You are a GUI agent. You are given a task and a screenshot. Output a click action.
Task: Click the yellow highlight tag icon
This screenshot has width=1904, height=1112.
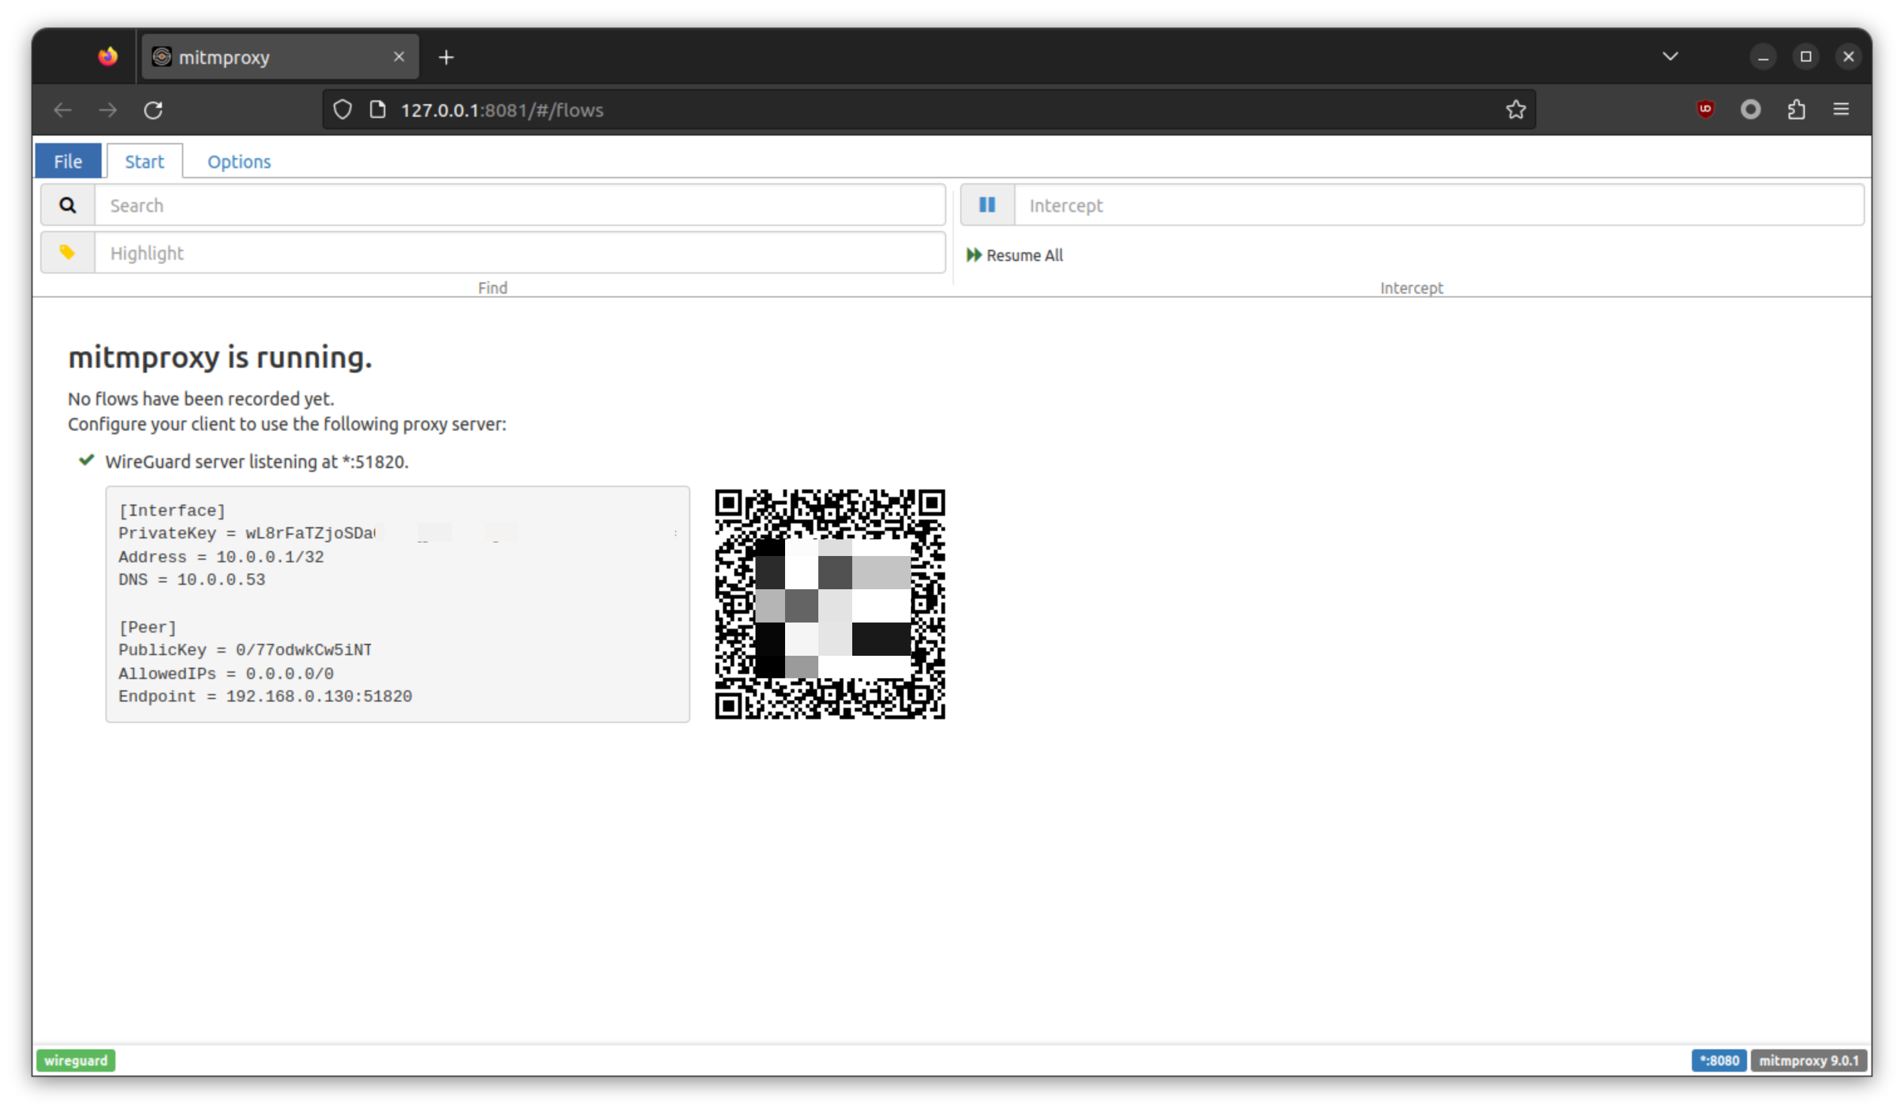(67, 252)
